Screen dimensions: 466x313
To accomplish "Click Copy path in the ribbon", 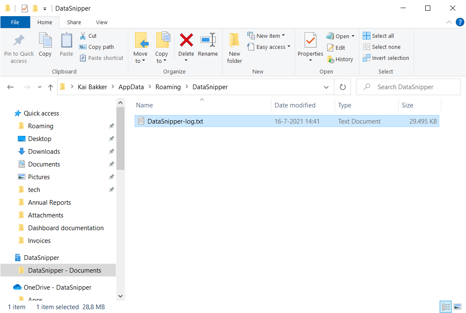I will coord(96,47).
